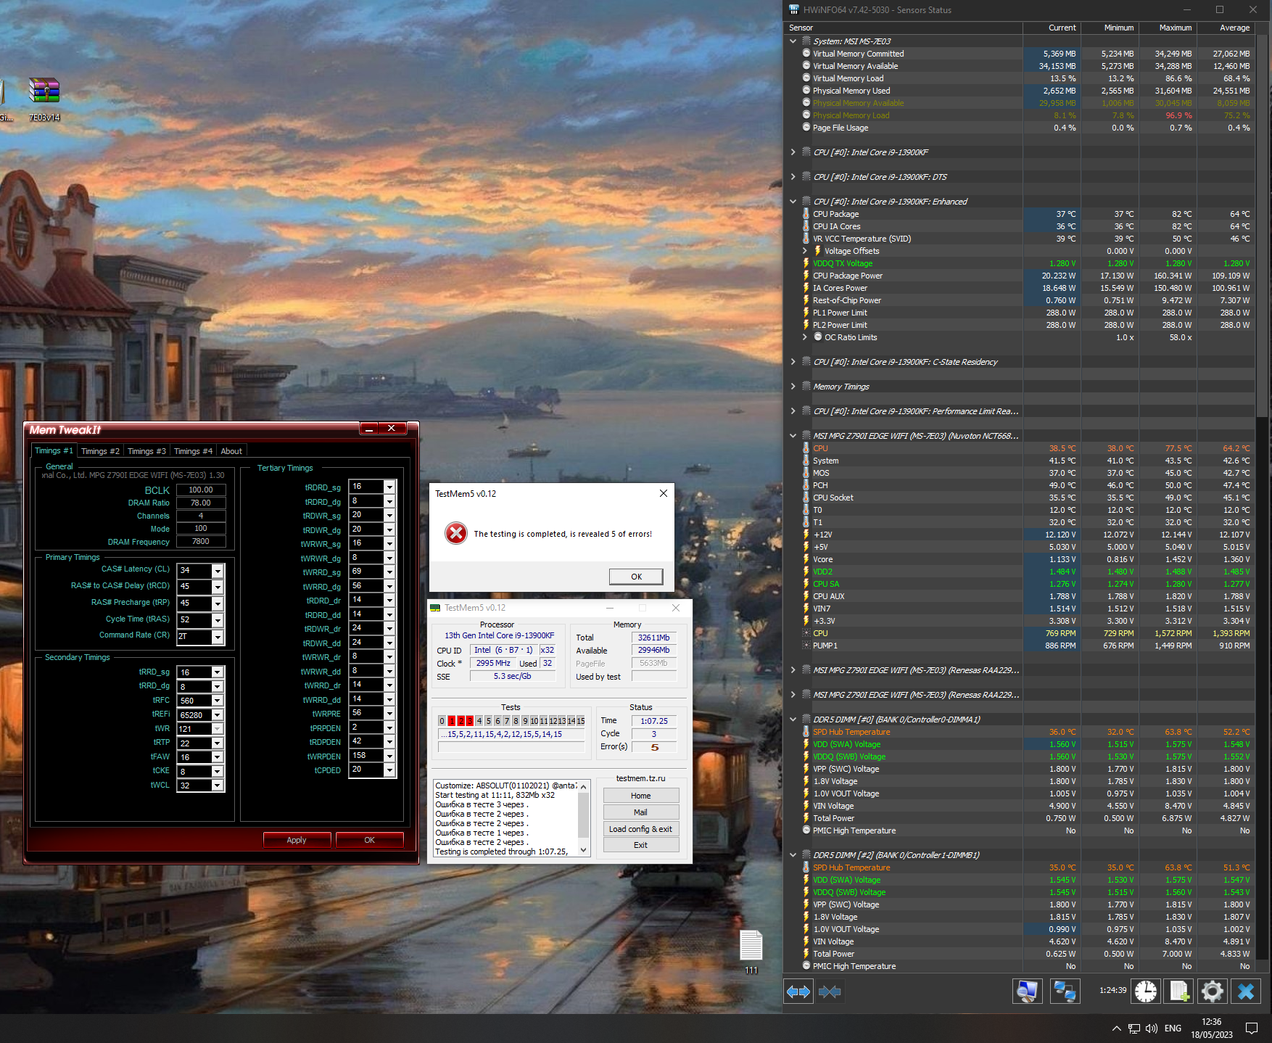Click the +12V voltage lightning icon
Viewport: 1272px width, 1043px height.
coord(806,535)
